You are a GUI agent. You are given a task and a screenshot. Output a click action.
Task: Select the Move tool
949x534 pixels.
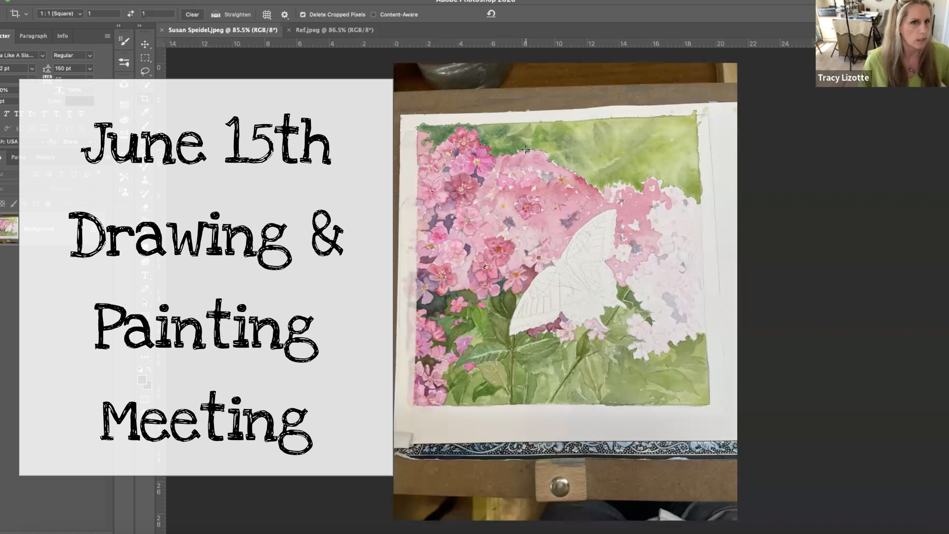[x=145, y=44]
